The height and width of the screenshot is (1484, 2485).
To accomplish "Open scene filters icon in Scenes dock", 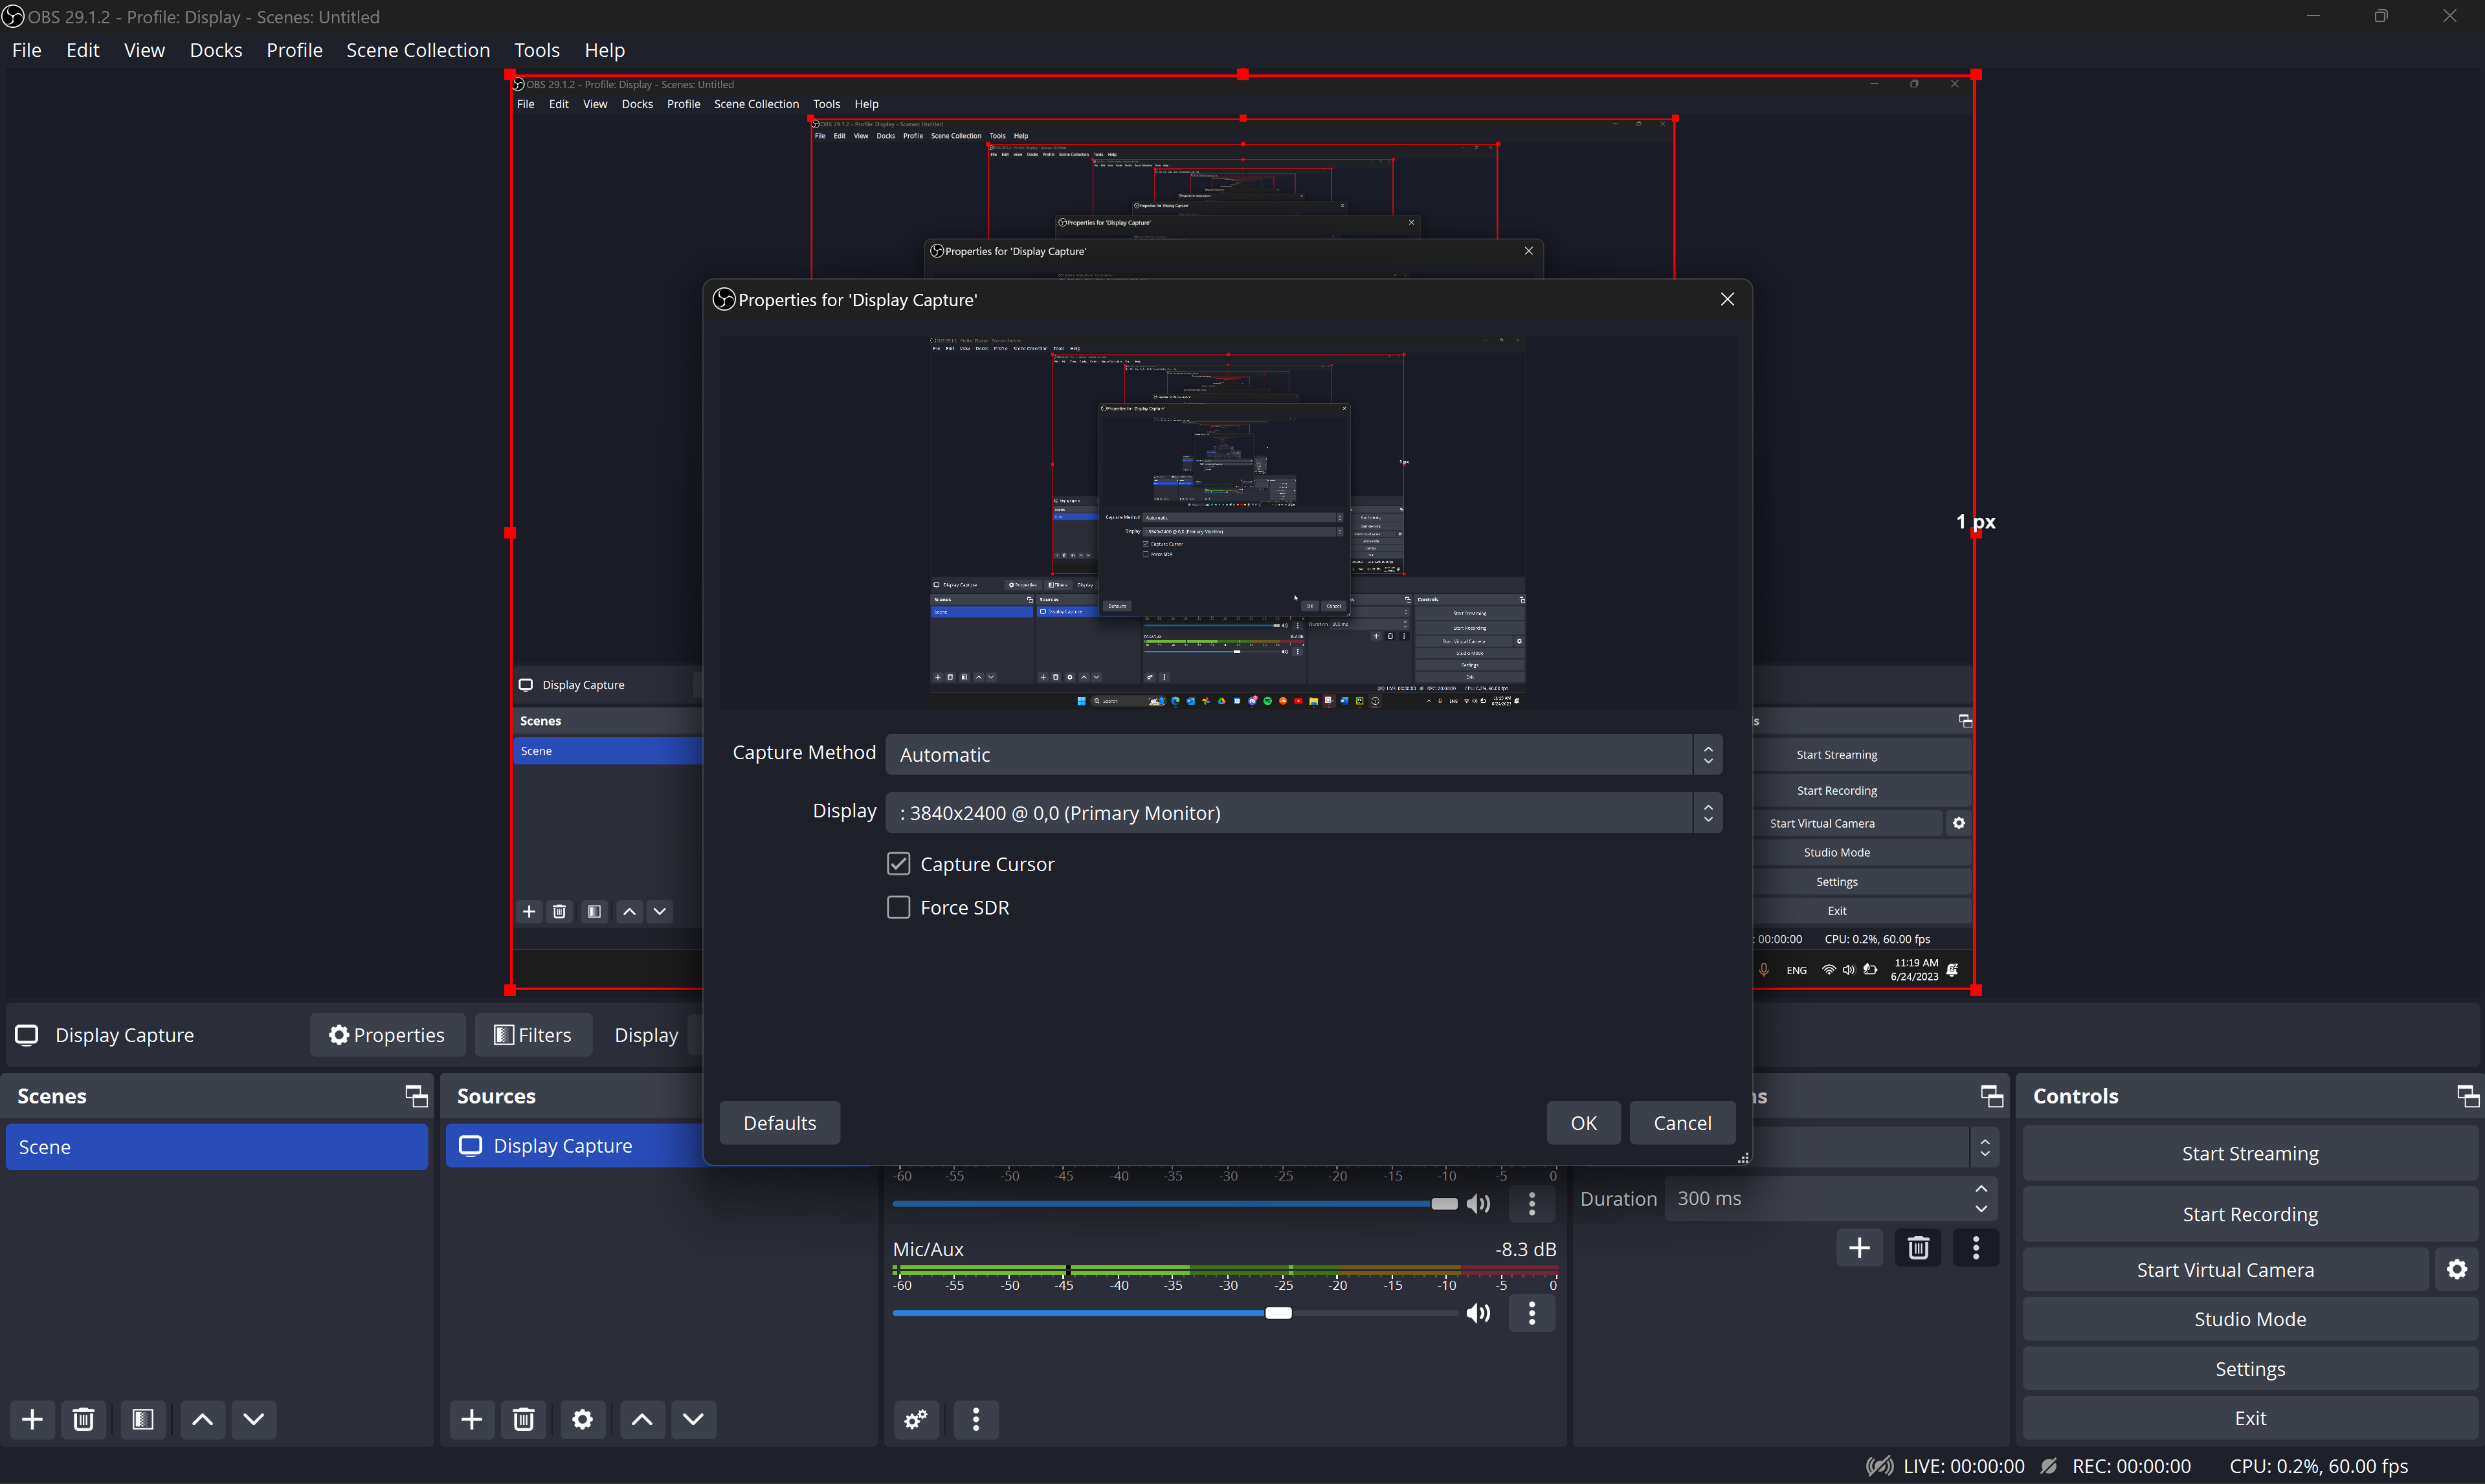I will (143, 1419).
